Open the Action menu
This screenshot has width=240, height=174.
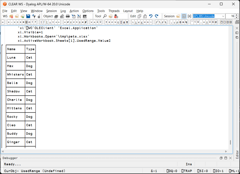(74, 11)
